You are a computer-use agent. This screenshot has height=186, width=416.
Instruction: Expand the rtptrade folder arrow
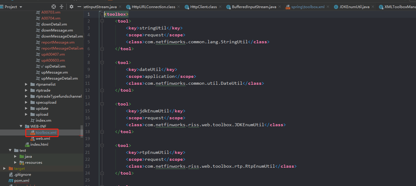click(x=27, y=90)
